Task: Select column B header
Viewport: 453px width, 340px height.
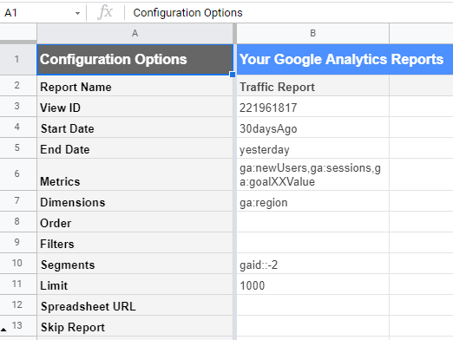Action: 312,34
